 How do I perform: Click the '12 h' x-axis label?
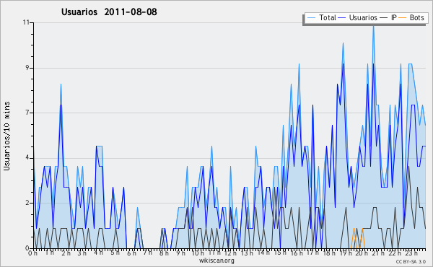230,253
